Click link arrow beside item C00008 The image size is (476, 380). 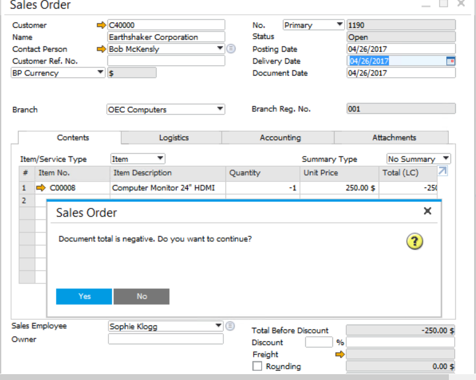pyautogui.click(x=41, y=188)
